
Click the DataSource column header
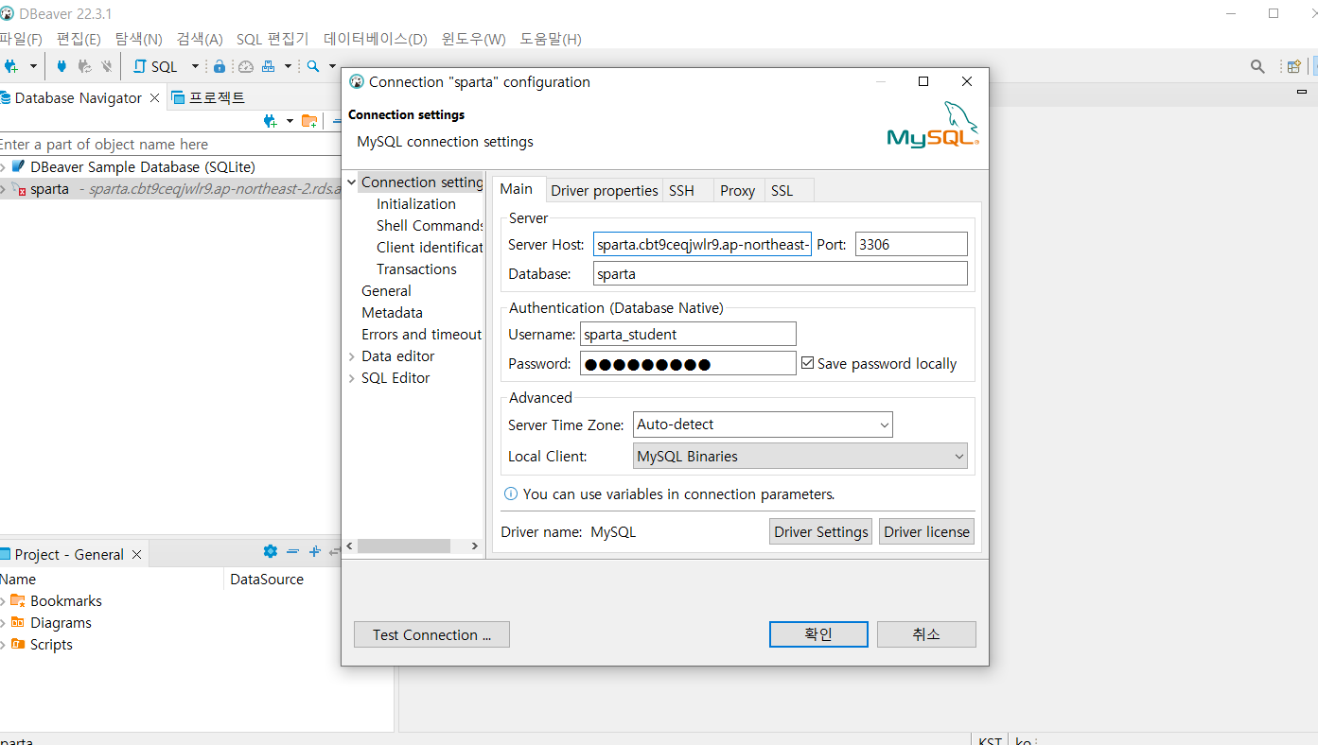267,579
